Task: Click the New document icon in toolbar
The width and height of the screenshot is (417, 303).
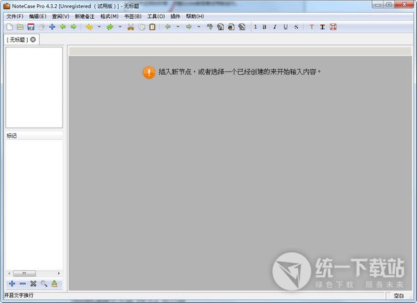Action: [9, 27]
